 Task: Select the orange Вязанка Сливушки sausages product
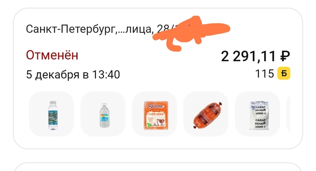pyautogui.click(x=154, y=114)
